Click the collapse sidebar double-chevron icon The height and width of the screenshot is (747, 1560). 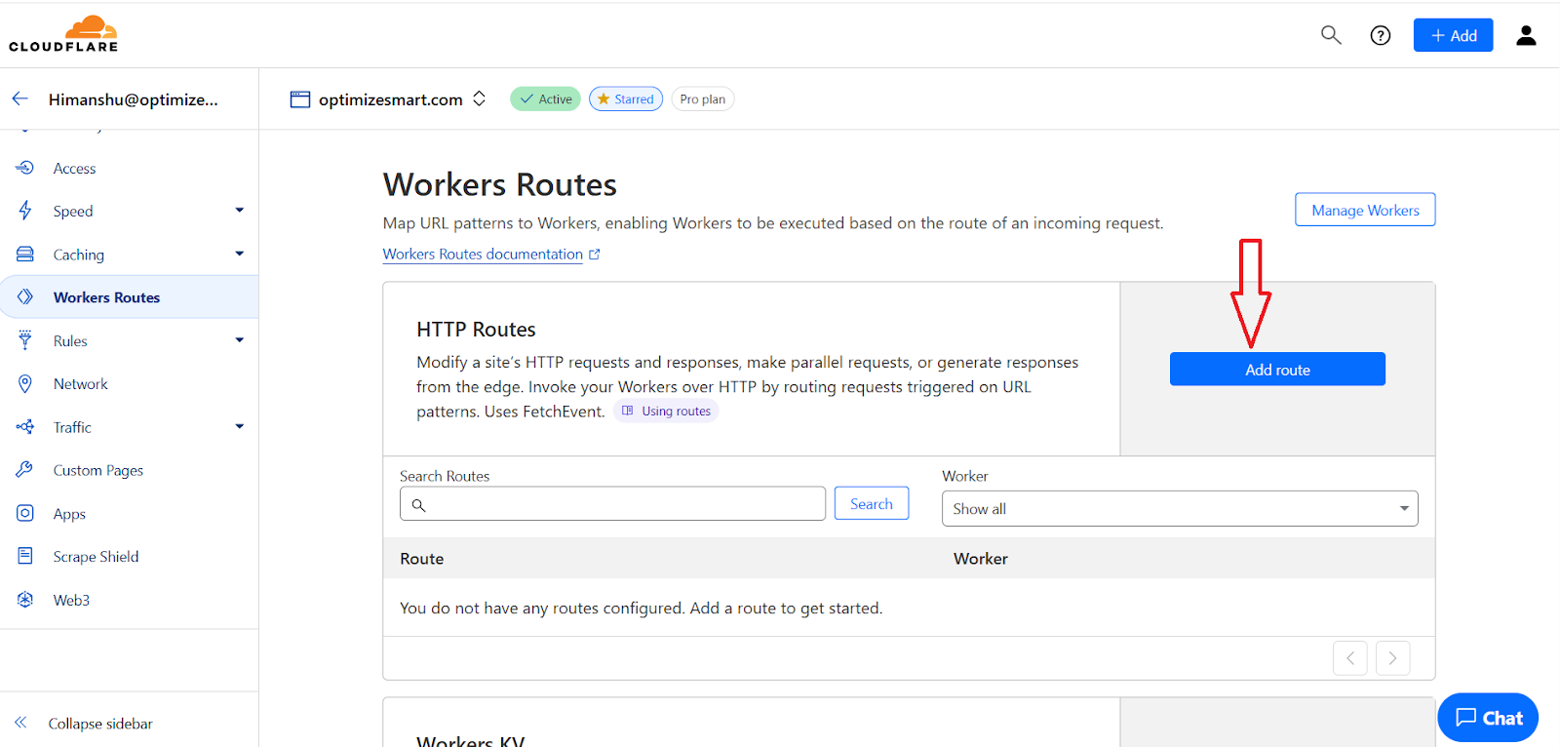20,723
